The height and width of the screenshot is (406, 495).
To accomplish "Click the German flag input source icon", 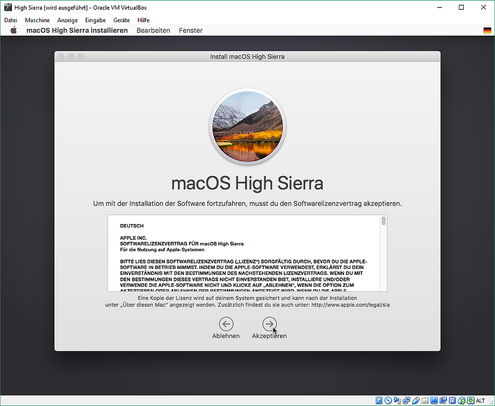I will (487, 30).
